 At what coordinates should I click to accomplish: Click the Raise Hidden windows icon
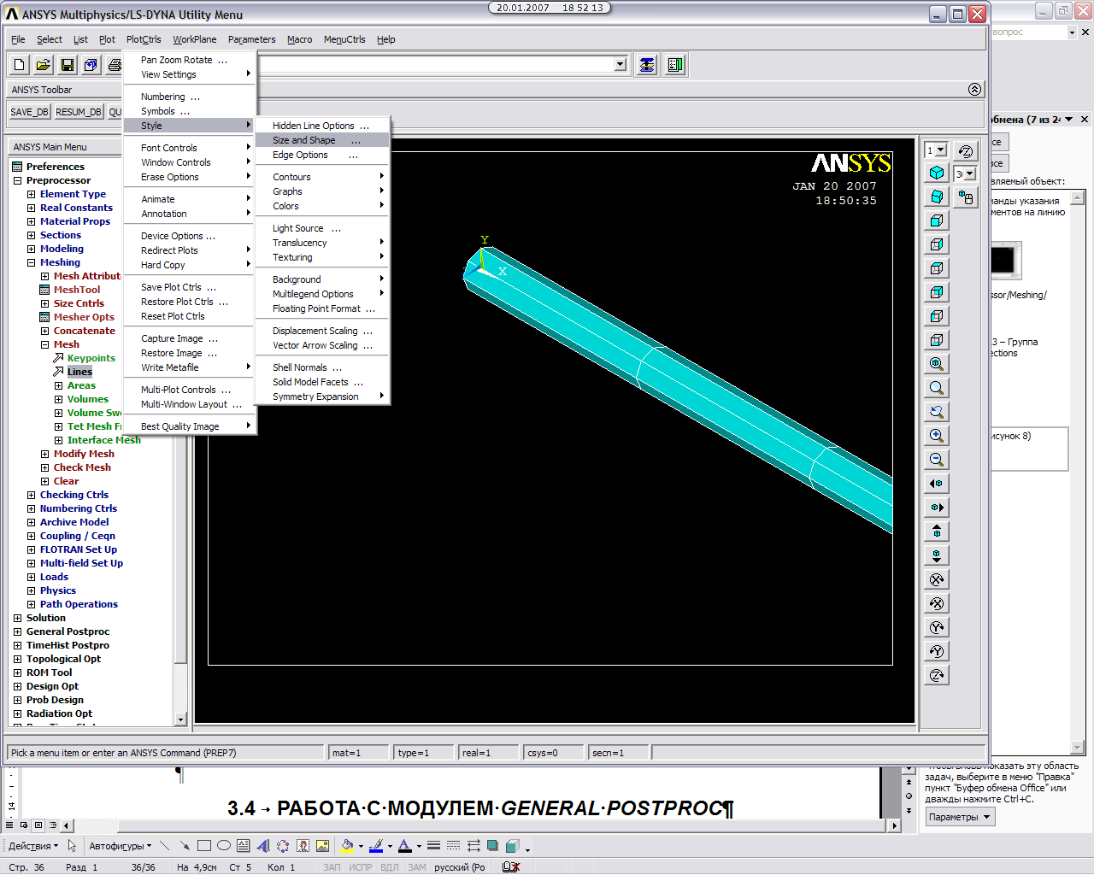[647, 65]
